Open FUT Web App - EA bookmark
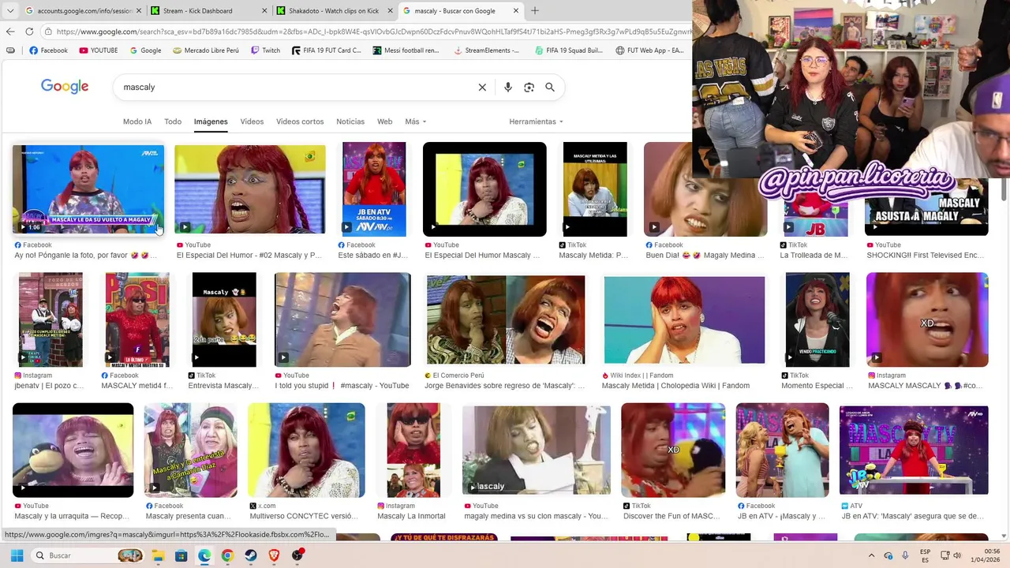 click(x=649, y=50)
